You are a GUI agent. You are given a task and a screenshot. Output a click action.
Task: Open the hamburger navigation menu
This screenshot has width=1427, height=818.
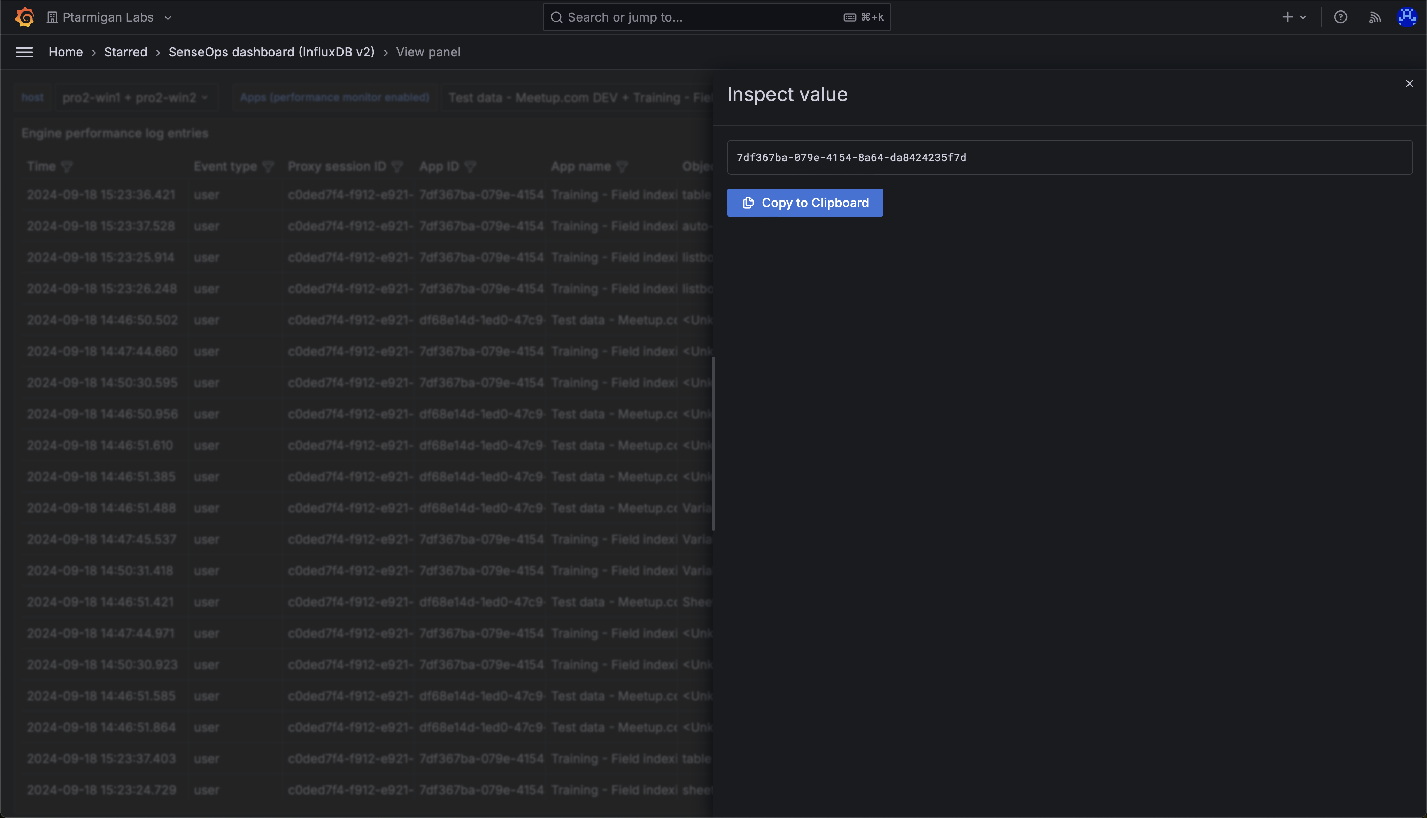tap(24, 52)
